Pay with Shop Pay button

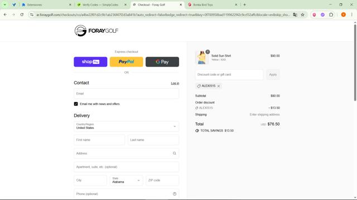(x=90, y=62)
